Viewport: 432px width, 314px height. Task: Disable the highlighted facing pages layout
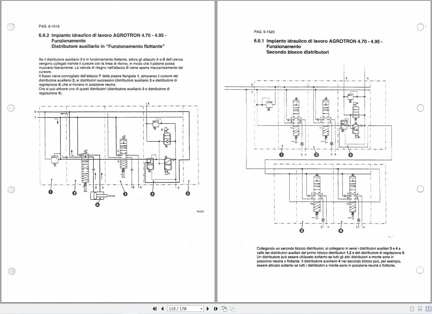click(428, 309)
